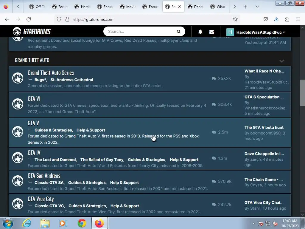The width and height of the screenshot is (305, 229).
Task: Click the GTA V forum icon
Action: coord(18,131)
